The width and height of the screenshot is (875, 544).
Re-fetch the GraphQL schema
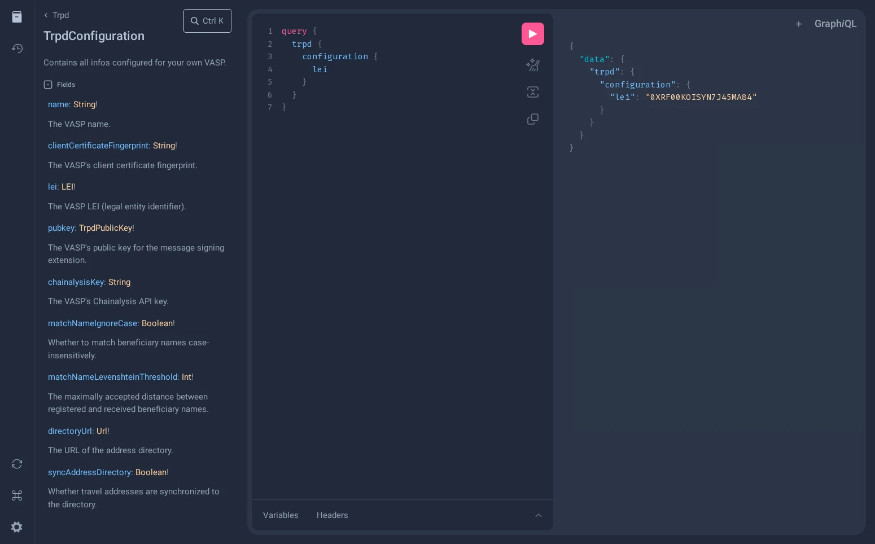tap(17, 464)
